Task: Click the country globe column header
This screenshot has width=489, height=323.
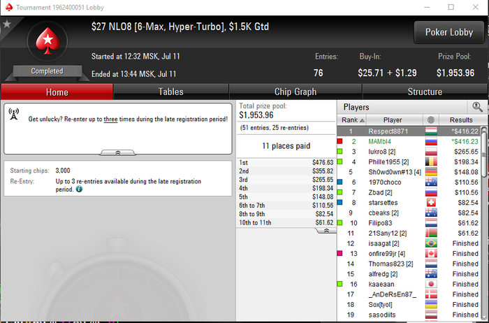Action: point(431,120)
